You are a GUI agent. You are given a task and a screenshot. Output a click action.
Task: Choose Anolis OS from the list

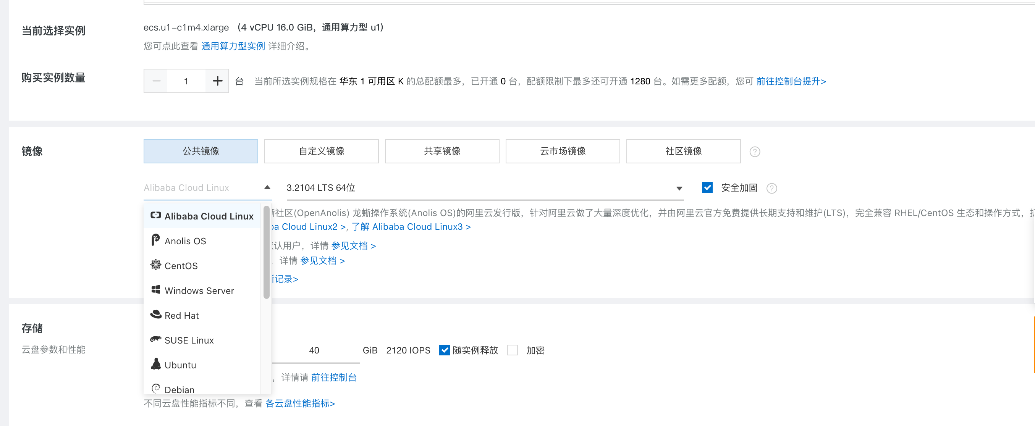(202, 241)
